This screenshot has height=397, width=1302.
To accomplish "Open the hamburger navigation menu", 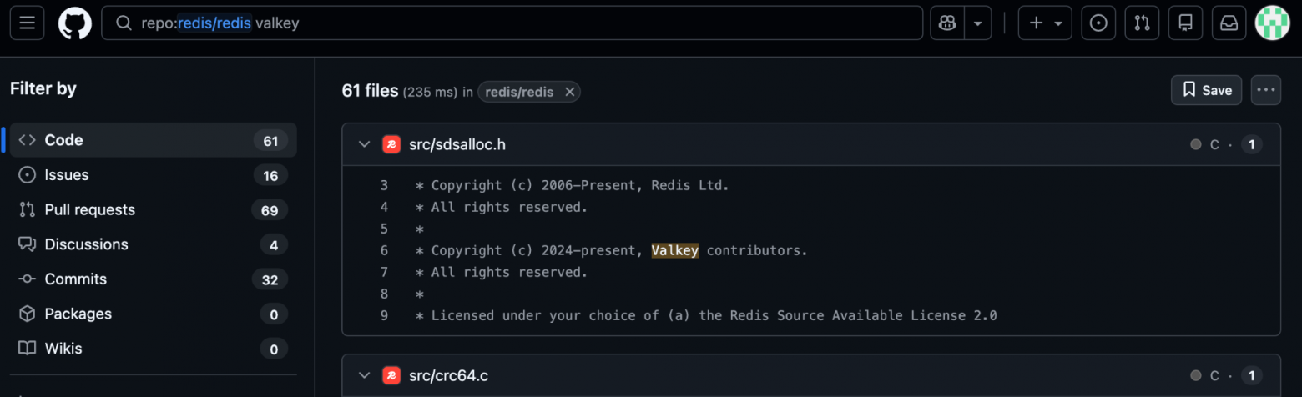I will pyautogui.click(x=27, y=23).
